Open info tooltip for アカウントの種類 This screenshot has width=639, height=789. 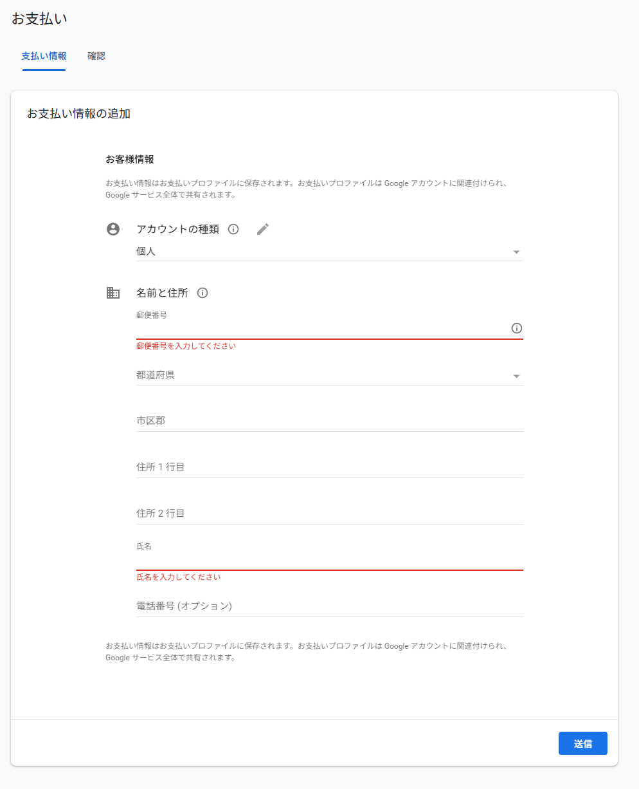coord(233,229)
